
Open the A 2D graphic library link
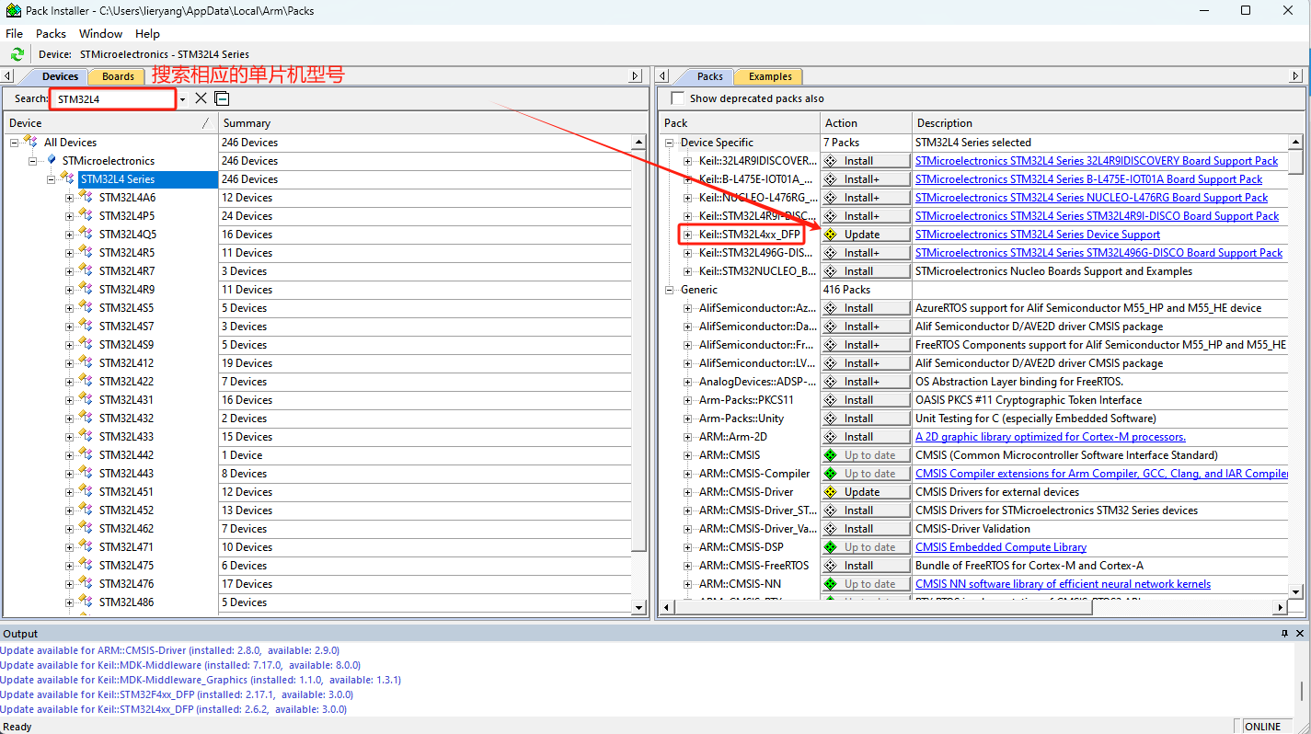tap(1051, 437)
